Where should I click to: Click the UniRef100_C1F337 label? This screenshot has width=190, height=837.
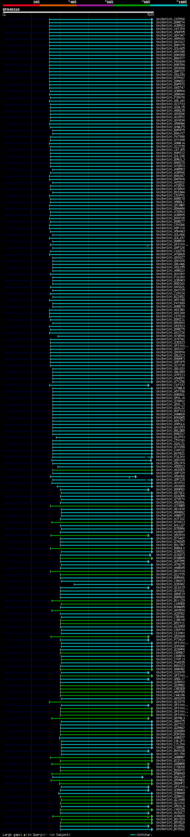tap(170, 385)
